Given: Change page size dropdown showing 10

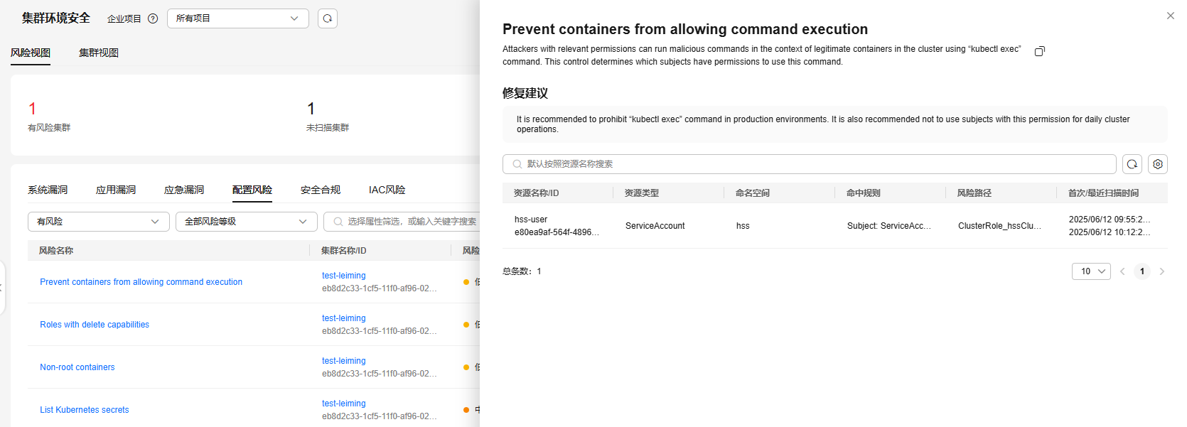Looking at the screenshot, I should point(1091,271).
